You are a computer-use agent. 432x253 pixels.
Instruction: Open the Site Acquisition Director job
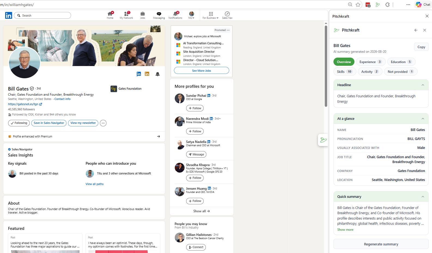199,52
